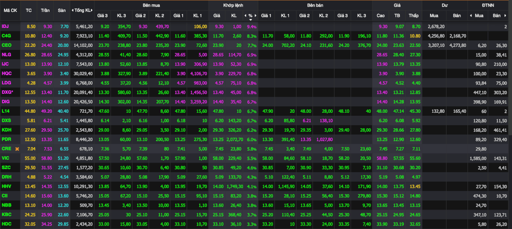Click the Bên bán group header
512x229 pixels.
[315, 5]
